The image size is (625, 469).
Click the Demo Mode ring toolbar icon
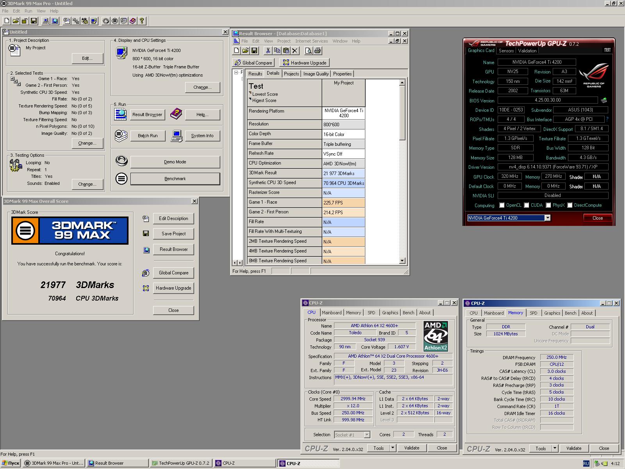click(106, 21)
